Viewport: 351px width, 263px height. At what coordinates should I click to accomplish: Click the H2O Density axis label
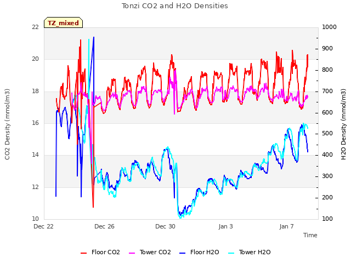343,124
